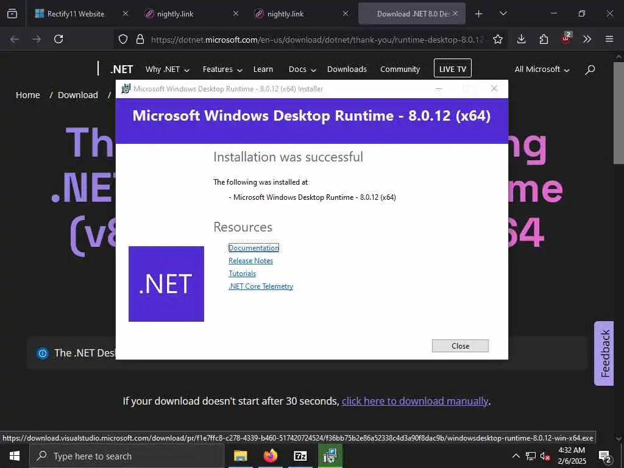This screenshot has height=468, width=624.
Task: Go back to previous page
Action: [15, 39]
